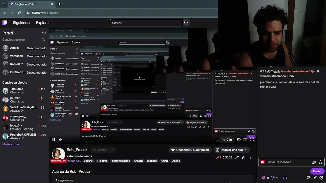The height and width of the screenshot is (183, 326).
Task: Click the Español tag
Action: pyautogui.click(x=89, y=161)
